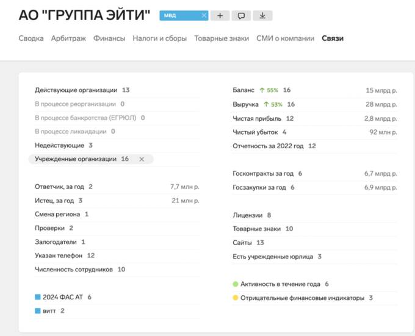This screenshot has width=415, height=336.
Task: Filter by Госзакупки за год
Action: (315, 187)
